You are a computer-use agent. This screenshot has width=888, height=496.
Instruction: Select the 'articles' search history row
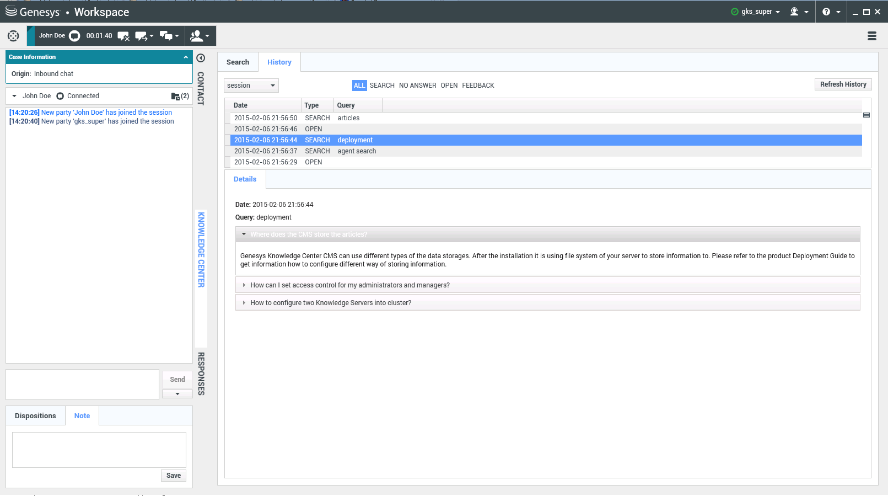(x=546, y=118)
